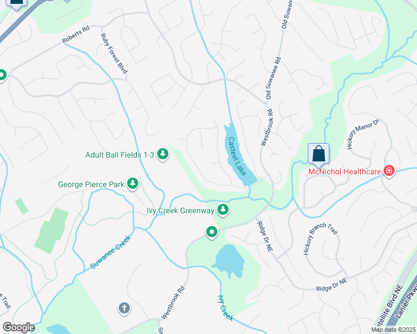417x334 pixels.
Task: Click the Hickory Branch Trail road label
Action: coord(321,238)
